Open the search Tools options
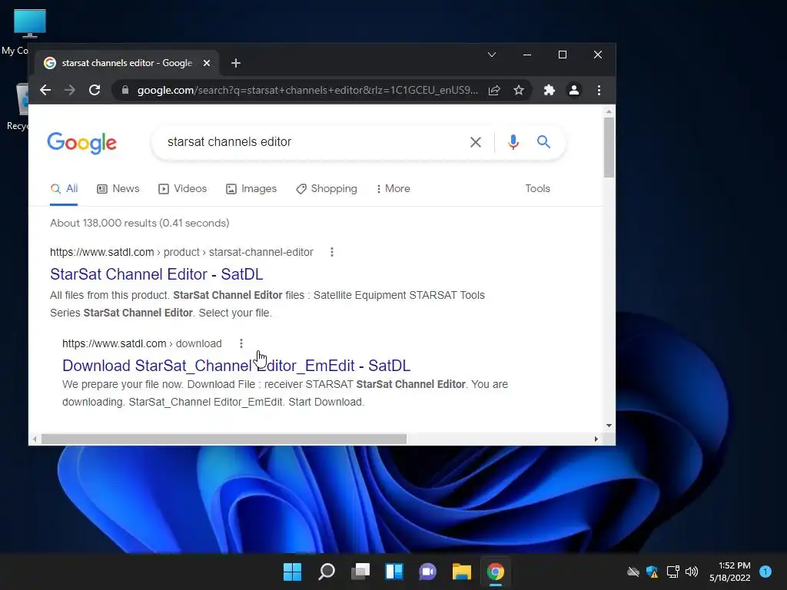Image resolution: width=787 pixels, height=590 pixels. click(537, 189)
